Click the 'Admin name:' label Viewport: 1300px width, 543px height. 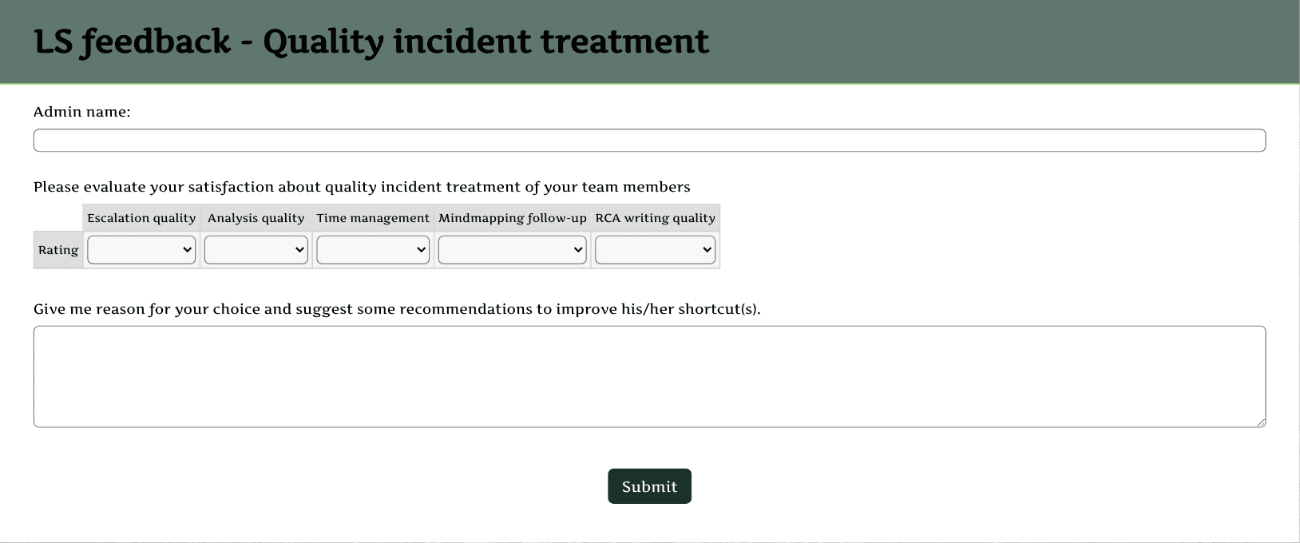(x=81, y=112)
